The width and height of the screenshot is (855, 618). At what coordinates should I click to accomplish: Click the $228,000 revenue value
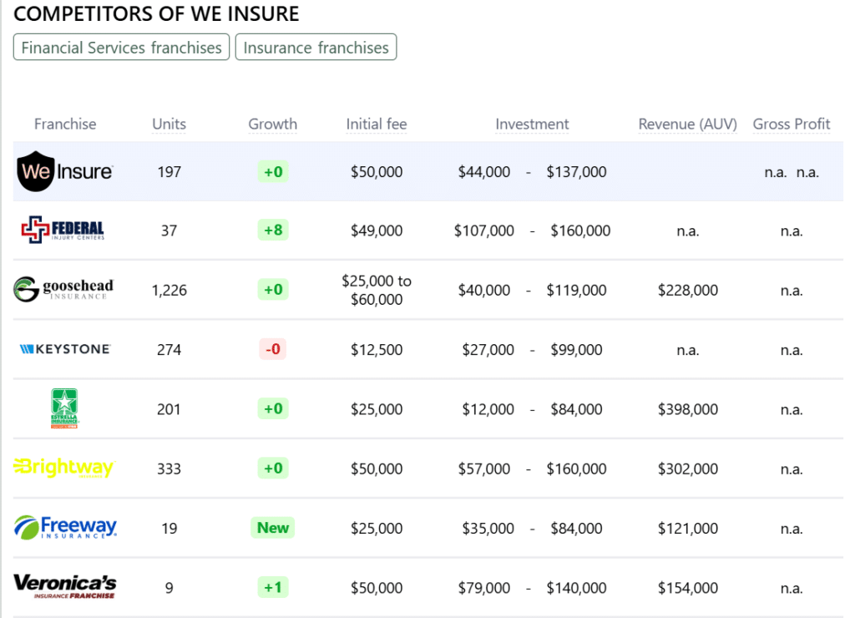[688, 290]
